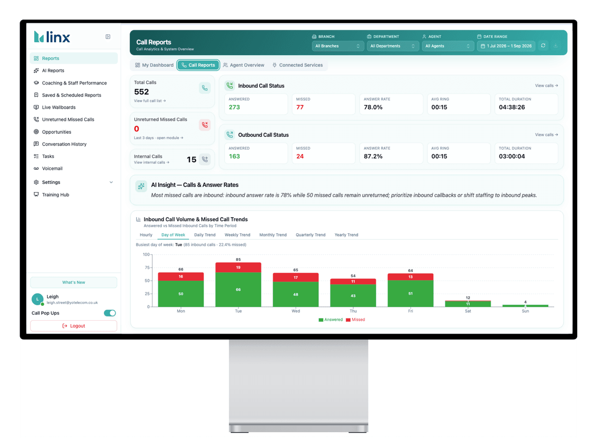Collapse the sidebar with the panel icon
597x448 pixels.
click(x=108, y=37)
